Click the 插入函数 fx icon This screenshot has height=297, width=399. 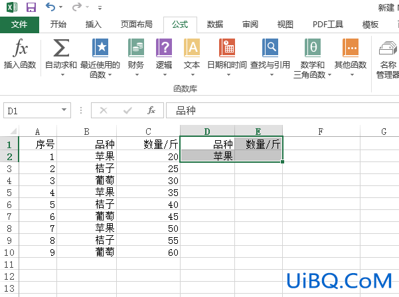(x=20, y=48)
